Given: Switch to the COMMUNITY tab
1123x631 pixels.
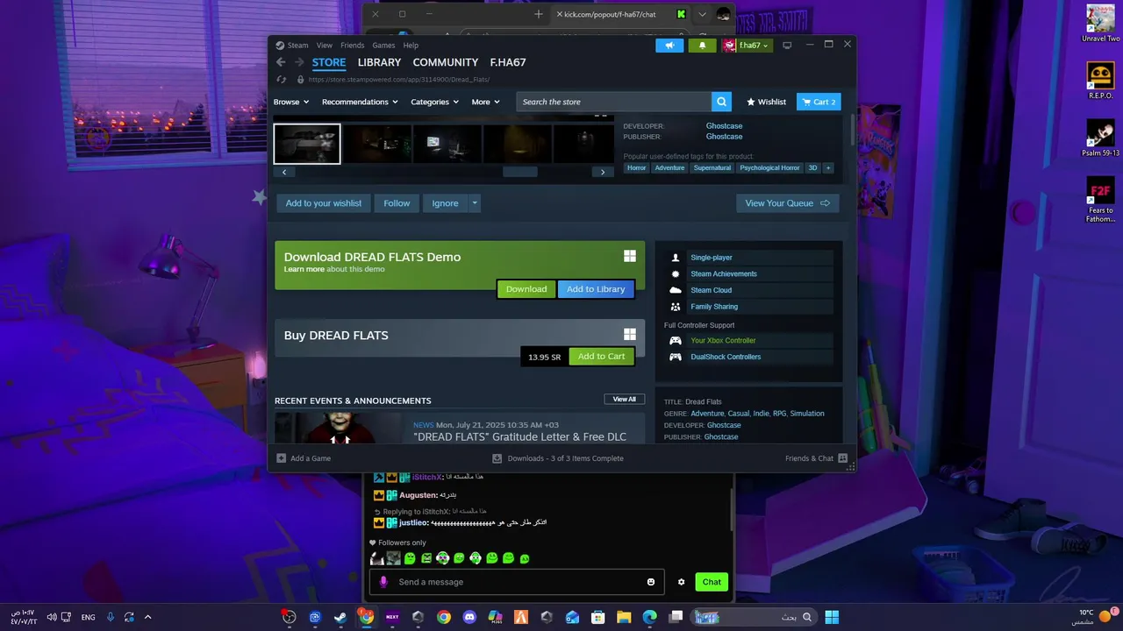Looking at the screenshot, I should (x=446, y=62).
